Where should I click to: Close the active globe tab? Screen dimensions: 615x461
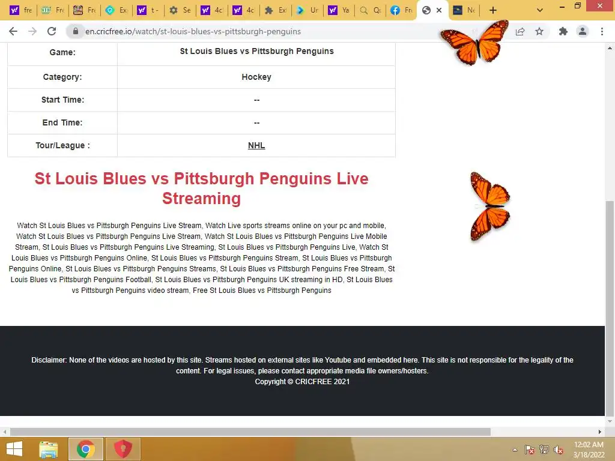[439, 10]
